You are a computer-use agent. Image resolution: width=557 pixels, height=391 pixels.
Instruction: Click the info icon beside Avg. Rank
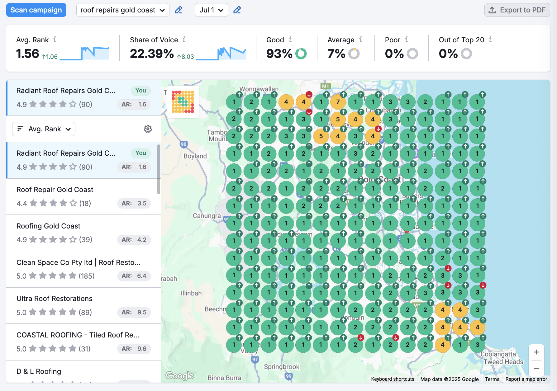tap(55, 40)
